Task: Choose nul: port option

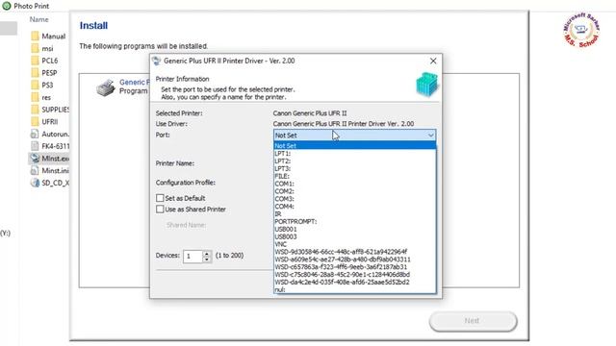Action: pyautogui.click(x=355, y=289)
